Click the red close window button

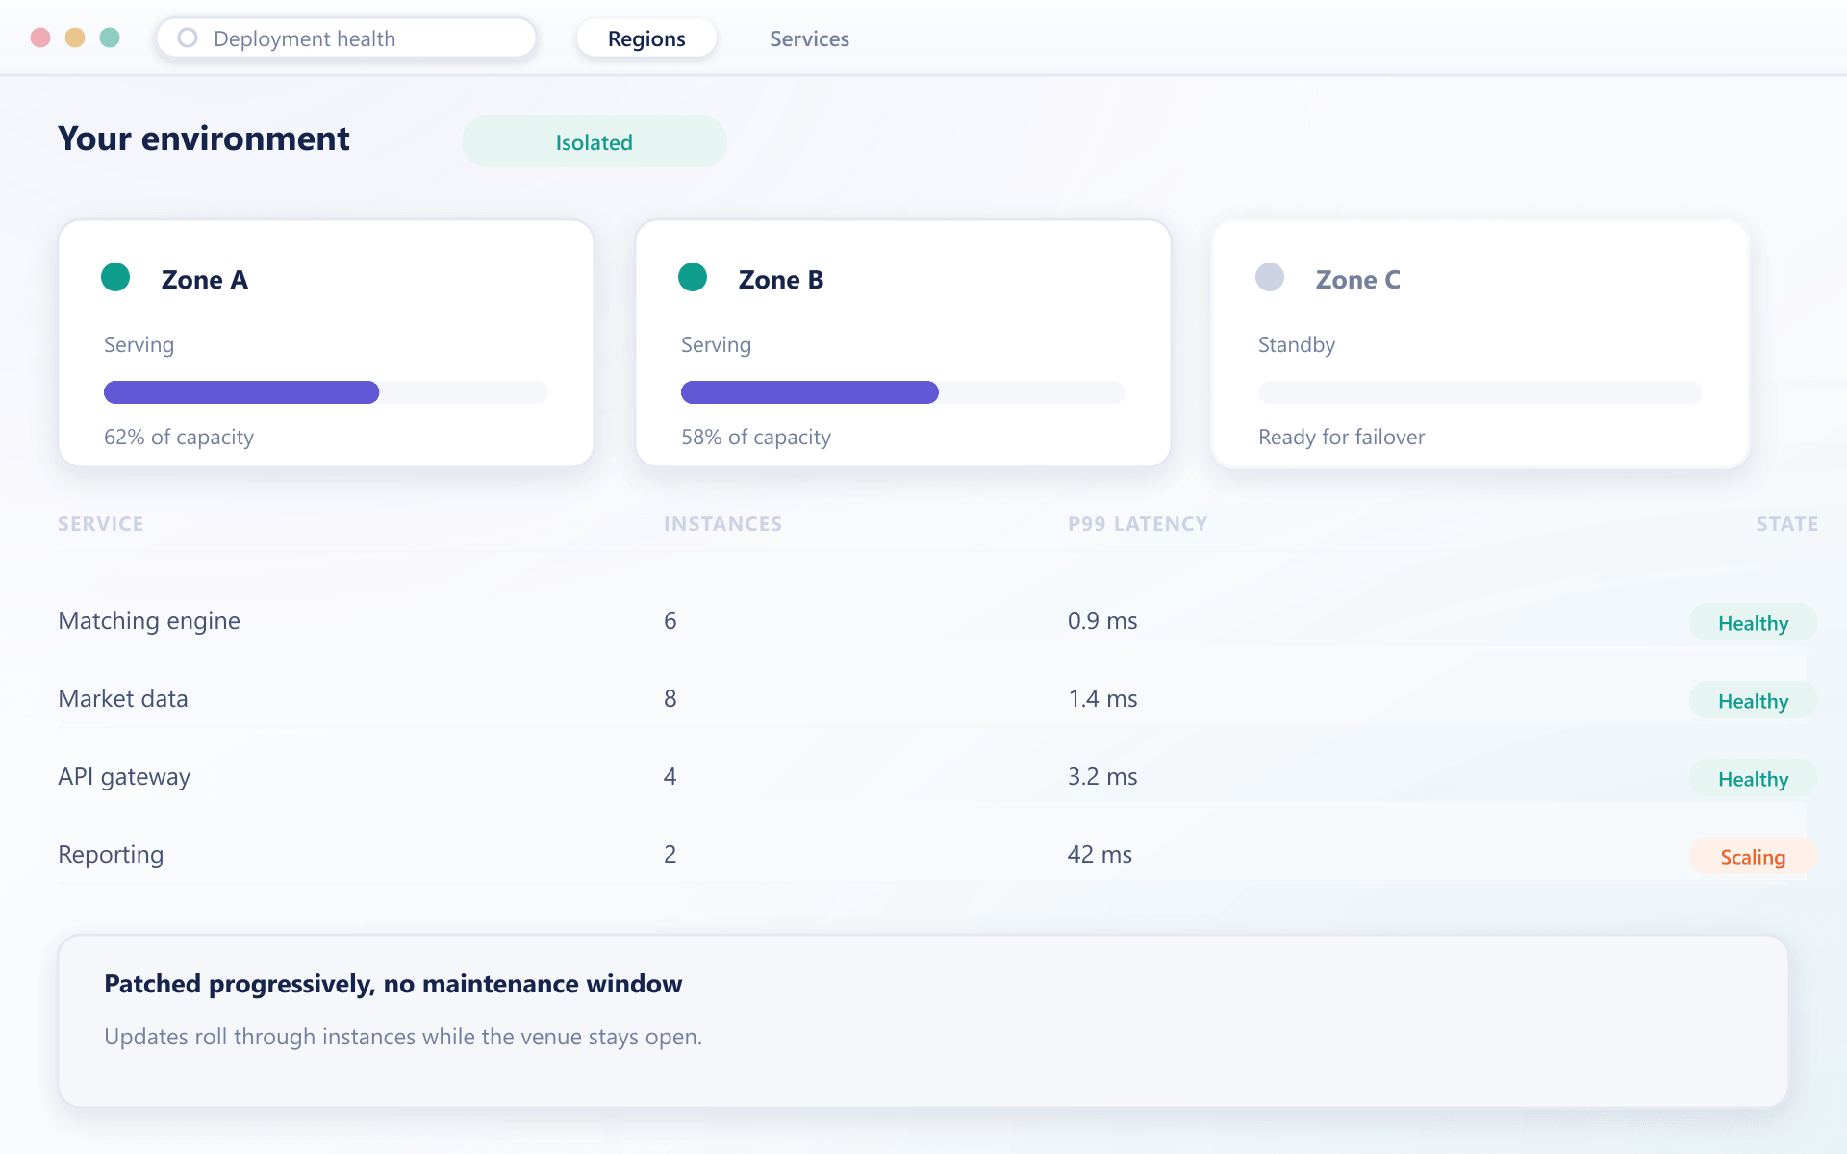point(40,38)
